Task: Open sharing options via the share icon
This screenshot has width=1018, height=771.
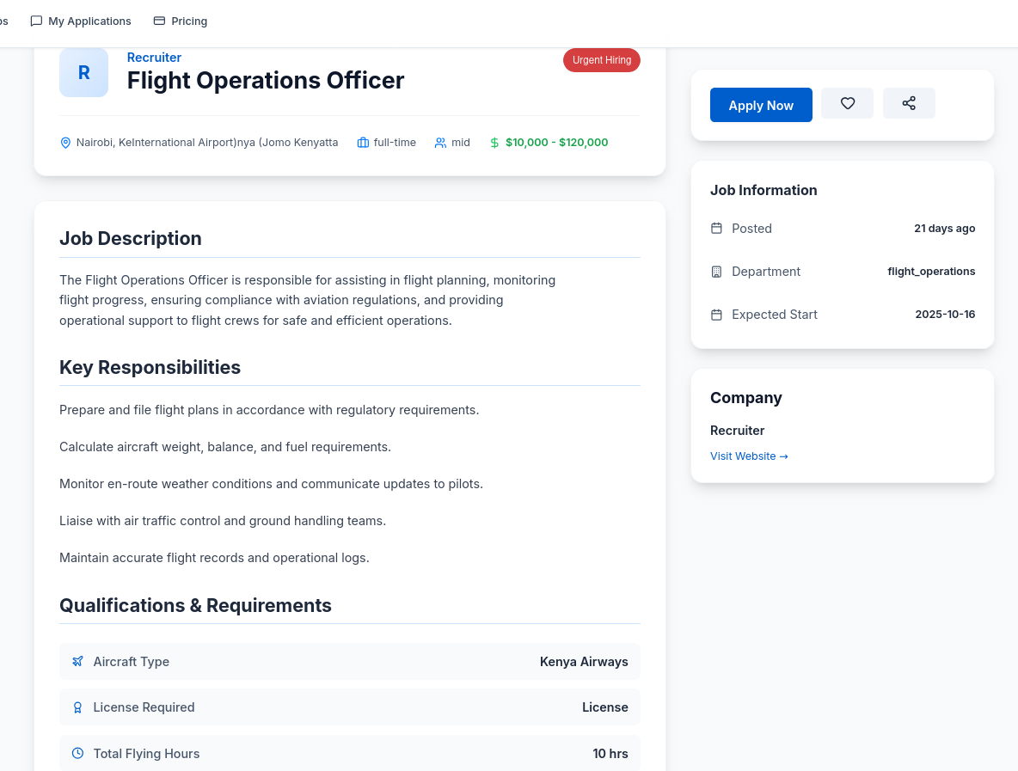Action: click(909, 102)
